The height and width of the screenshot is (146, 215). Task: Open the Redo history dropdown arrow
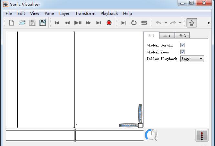(x=180, y=23)
